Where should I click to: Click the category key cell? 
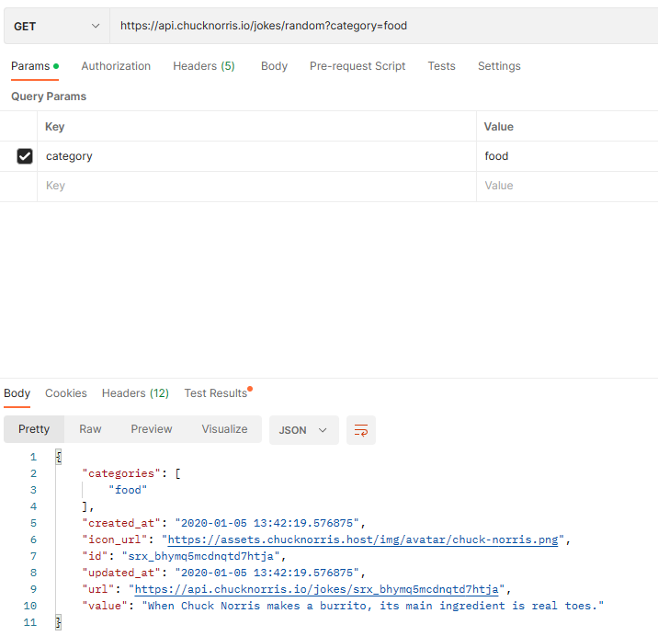click(256, 156)
